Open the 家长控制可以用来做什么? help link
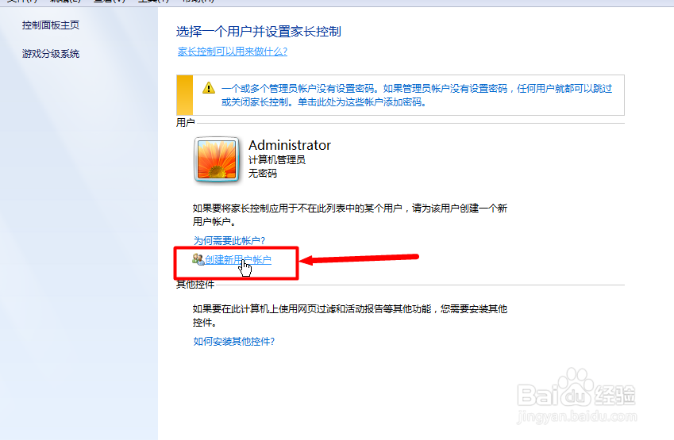Screen dimensions: 674x440 [233, 52]
